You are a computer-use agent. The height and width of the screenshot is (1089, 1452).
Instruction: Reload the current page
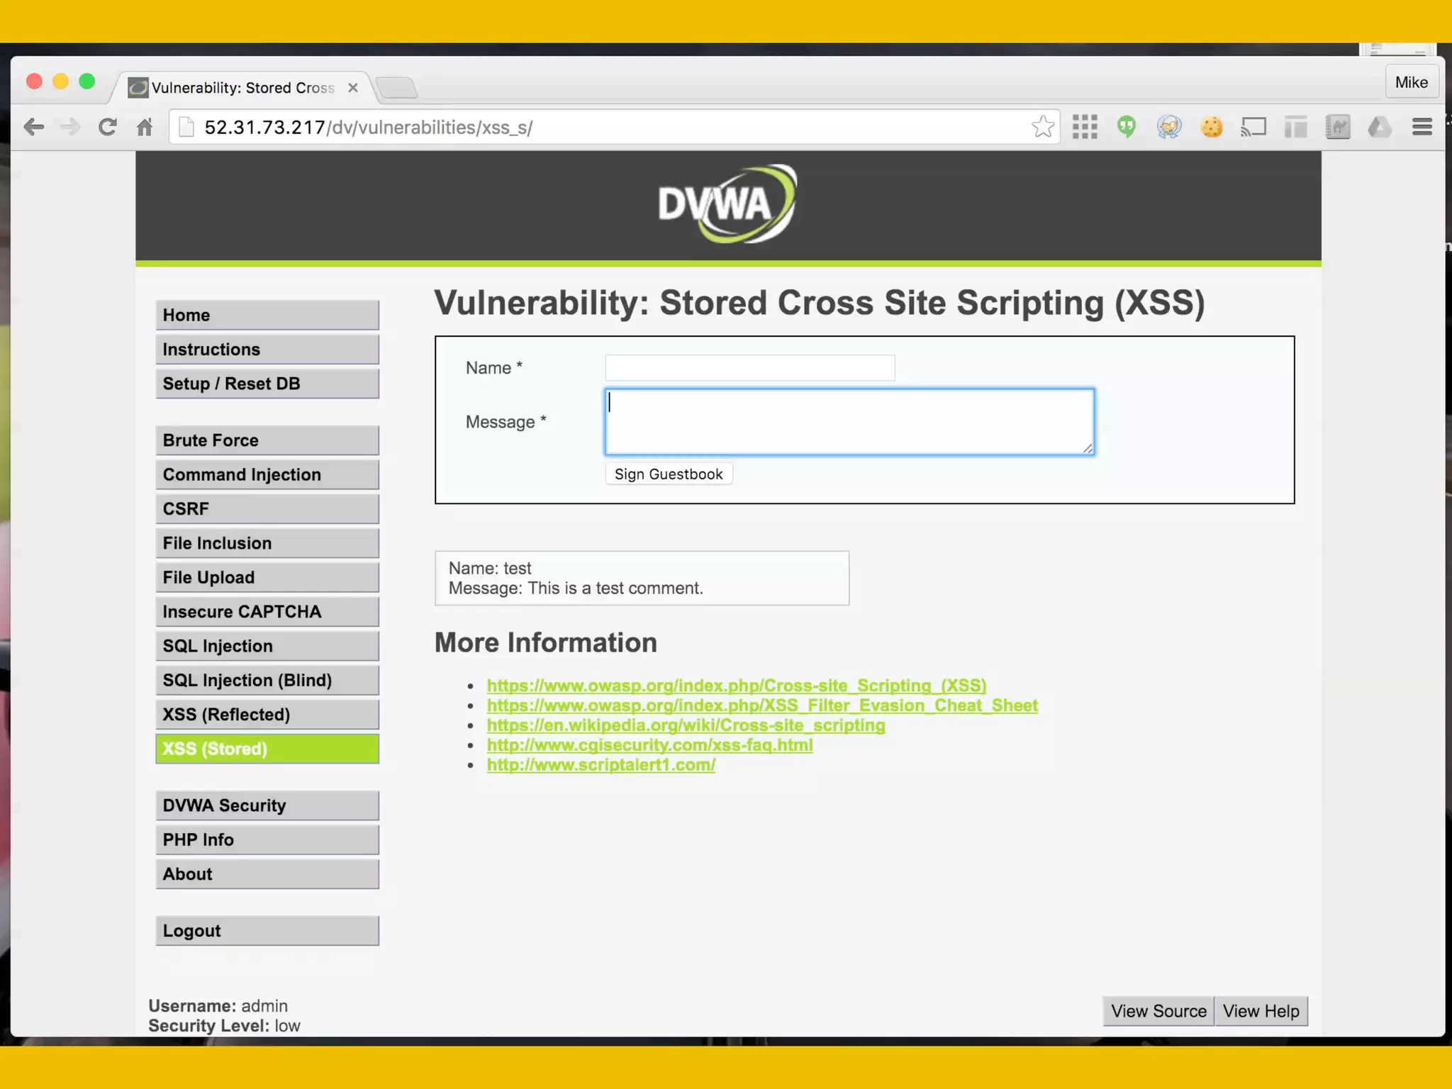pos(108,127)
